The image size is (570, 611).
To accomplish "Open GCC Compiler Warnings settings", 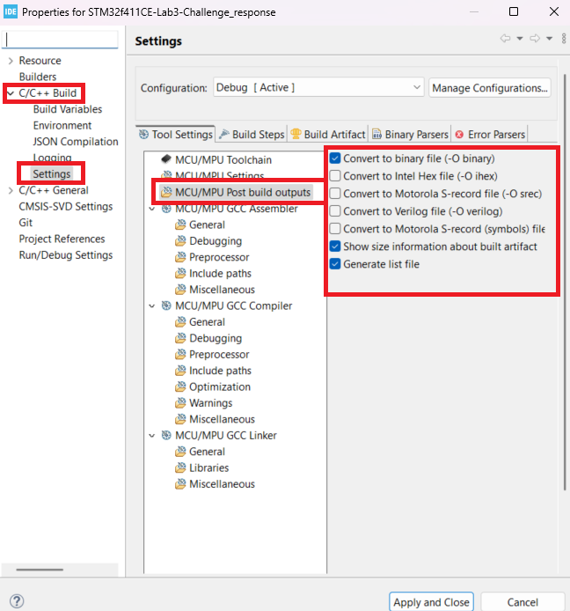I will coord(210,403).
